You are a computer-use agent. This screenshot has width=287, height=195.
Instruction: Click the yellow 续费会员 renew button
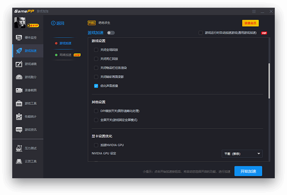pos(250,23)
